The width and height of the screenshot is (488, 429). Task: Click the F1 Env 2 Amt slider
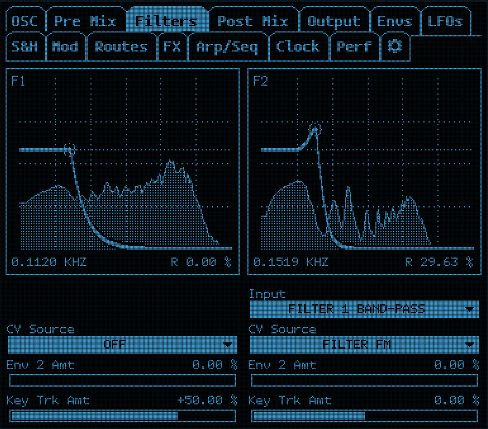pyautogui.click(x=122, y=380)
